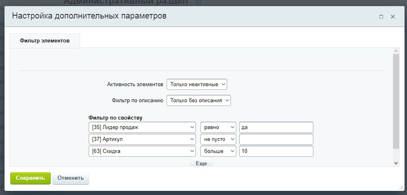Open the равно condition dropdown
This screenshot has width=407, height=195.
coord(218,127)
